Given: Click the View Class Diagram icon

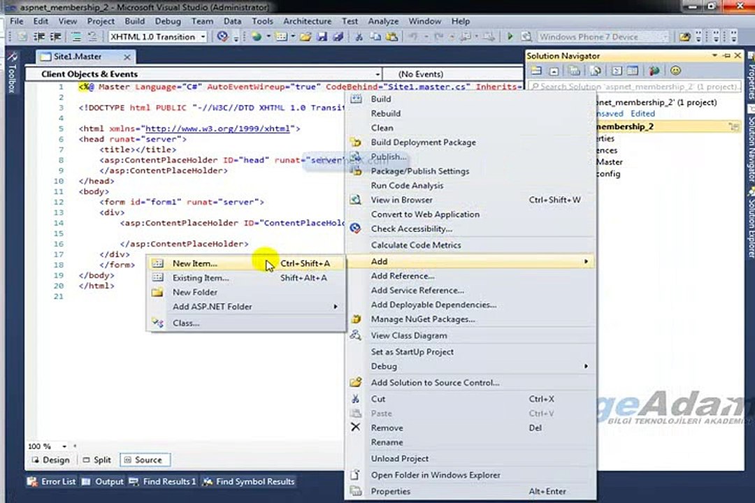Looking at the screenshot, I should click(355, 335).
